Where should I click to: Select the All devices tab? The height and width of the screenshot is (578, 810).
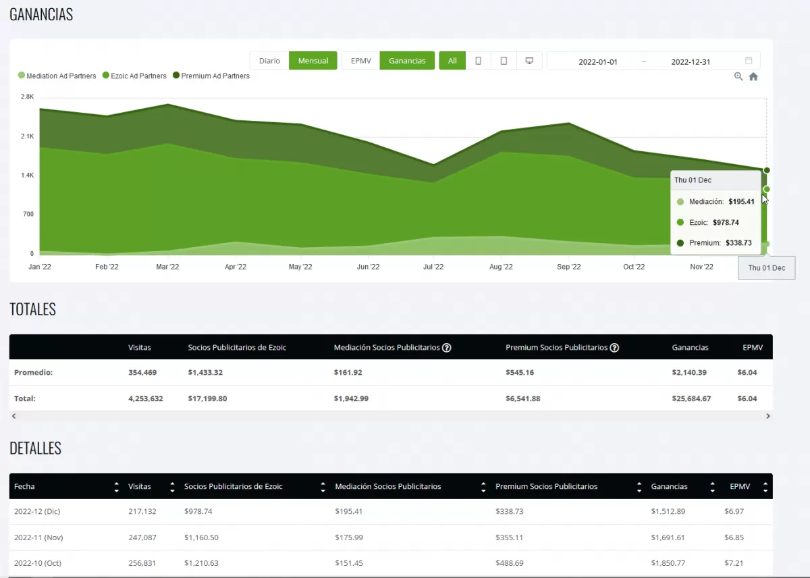tap(452, 61)
